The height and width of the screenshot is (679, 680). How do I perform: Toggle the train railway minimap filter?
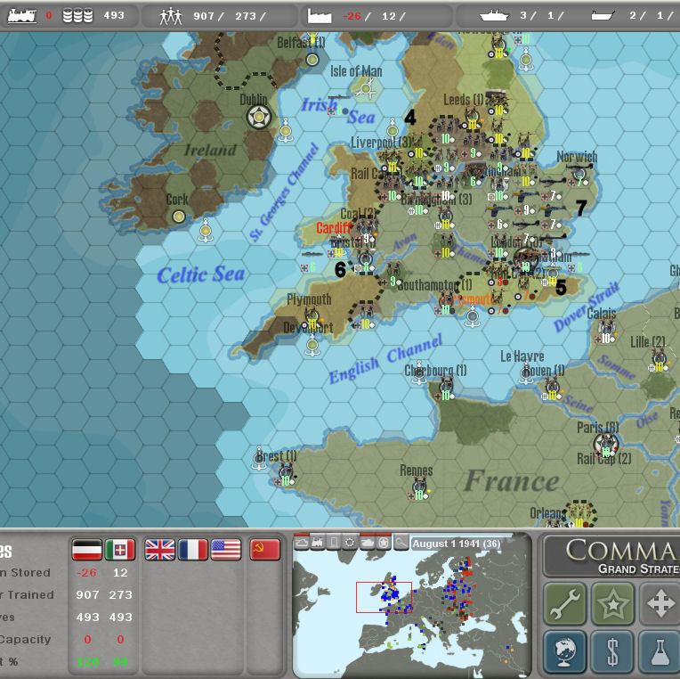pyautogui.click(x=318, y=543)
